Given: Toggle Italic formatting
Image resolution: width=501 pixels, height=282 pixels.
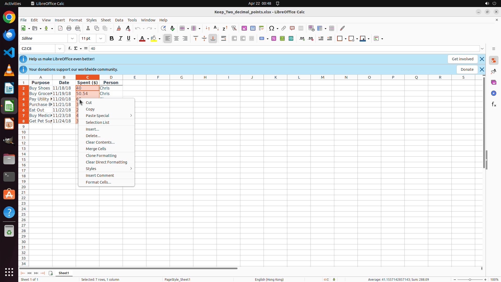Looking at the screenshot, I should [120, 39].
